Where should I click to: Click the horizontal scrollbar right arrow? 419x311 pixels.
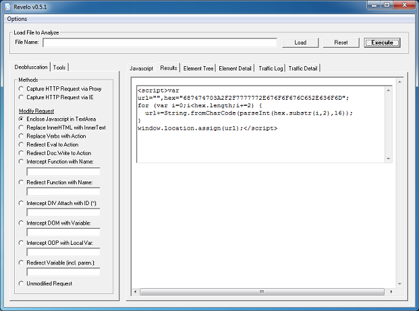(393, 291)
